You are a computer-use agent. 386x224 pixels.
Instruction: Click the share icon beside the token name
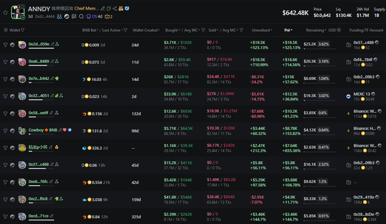(115, 9)
